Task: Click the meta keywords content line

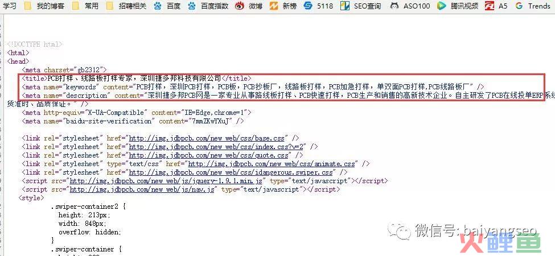Action: 253,86
